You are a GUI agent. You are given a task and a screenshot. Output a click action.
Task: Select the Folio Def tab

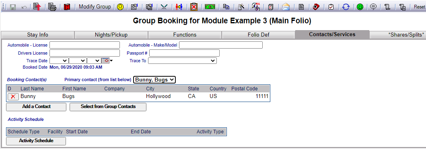click(258, 35)
